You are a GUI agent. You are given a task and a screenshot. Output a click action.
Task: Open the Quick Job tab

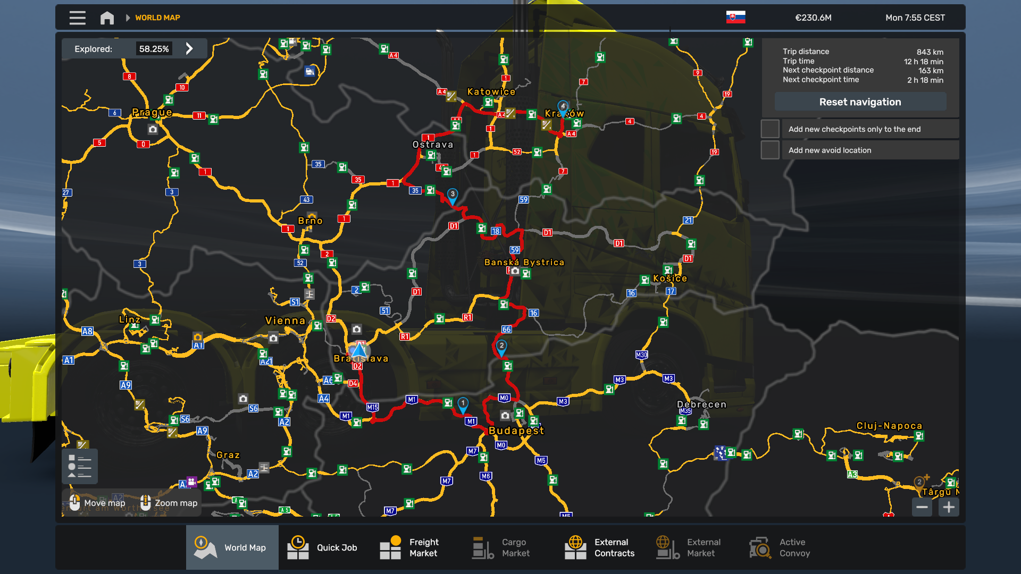(324, 547)
